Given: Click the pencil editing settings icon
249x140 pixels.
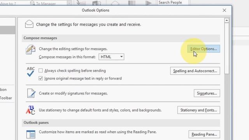Looking at the screenshot, I should pyautogui.click(x=30, y=49).
